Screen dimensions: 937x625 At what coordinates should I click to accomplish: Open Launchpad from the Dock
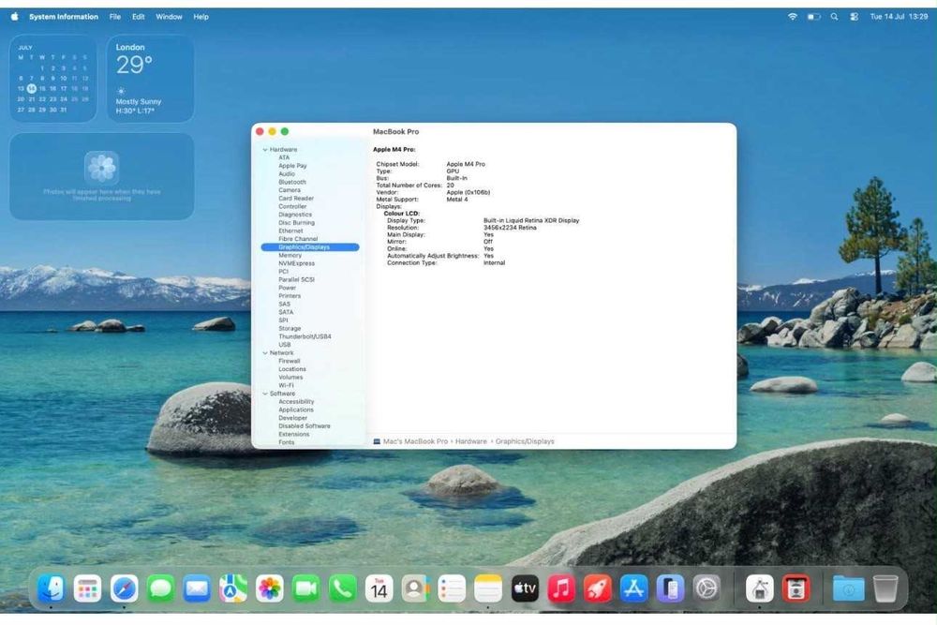88,588
